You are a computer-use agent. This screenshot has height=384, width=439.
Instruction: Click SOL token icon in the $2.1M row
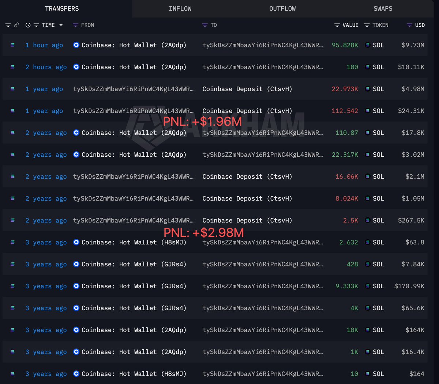(368, 177)
